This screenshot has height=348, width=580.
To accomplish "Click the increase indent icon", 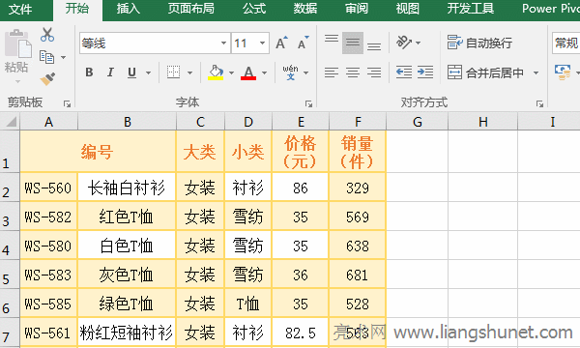I will point(425,72).
